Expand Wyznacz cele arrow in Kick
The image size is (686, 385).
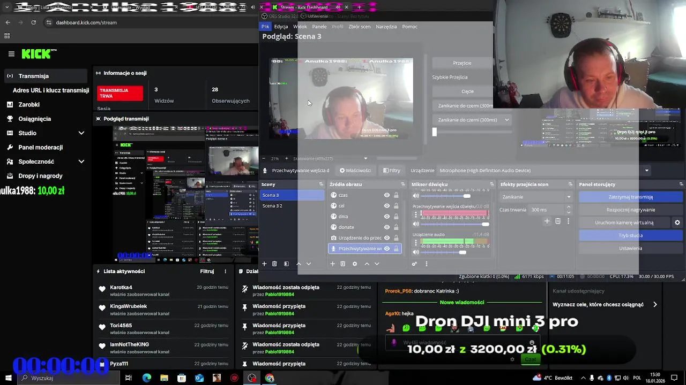click(x=655, y=304)
